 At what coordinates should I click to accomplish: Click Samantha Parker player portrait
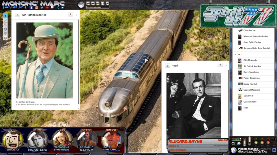[62, 140]
